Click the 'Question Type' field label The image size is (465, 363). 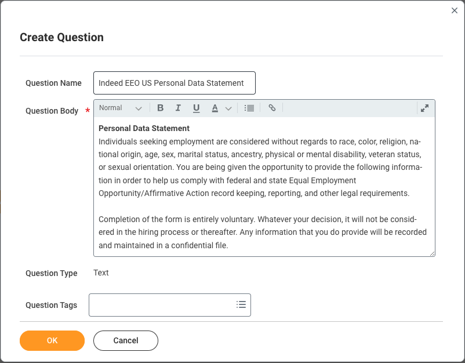point(51,273)
